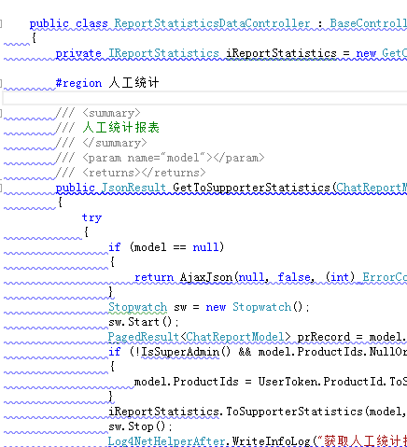407x447 pixels.
Task: Click the prRecord variable name
Action: tap(324, 337)
